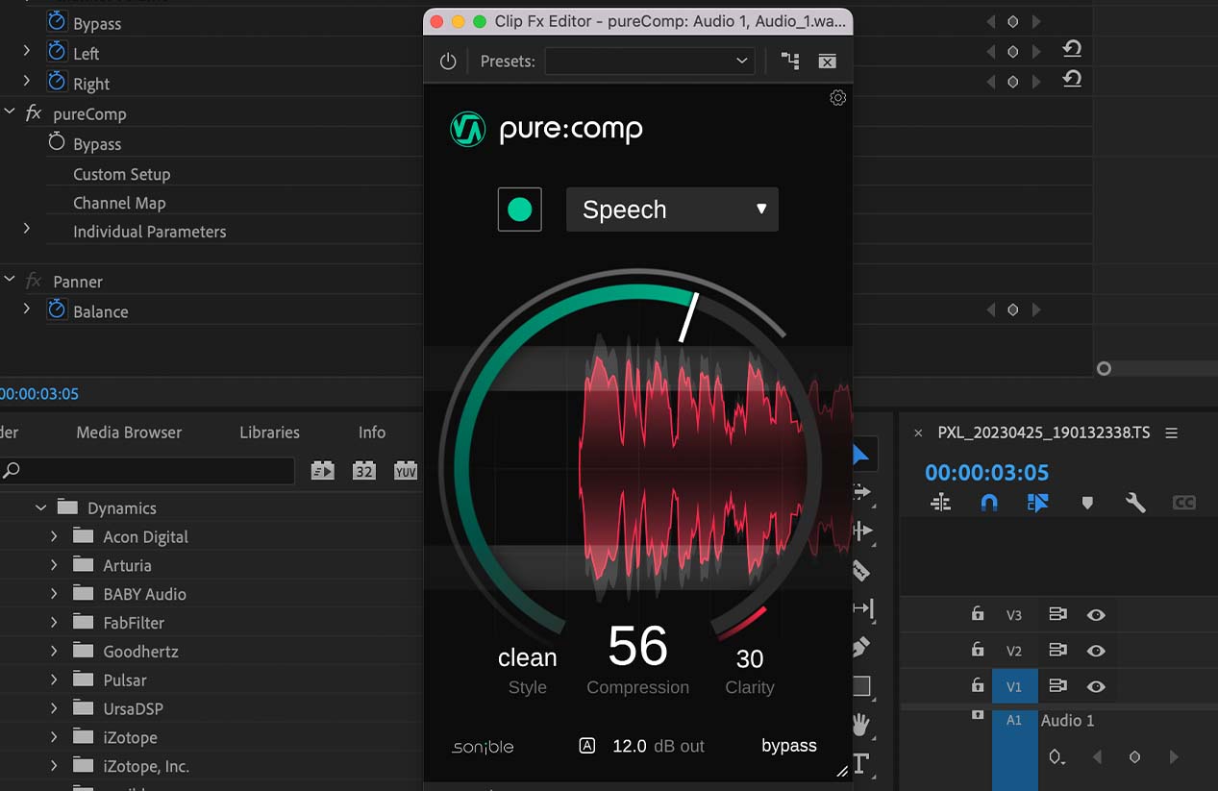Viewport: 1218px width, 791px height.
Task: Collapse the pureComp effect
Action: point(10,112)
